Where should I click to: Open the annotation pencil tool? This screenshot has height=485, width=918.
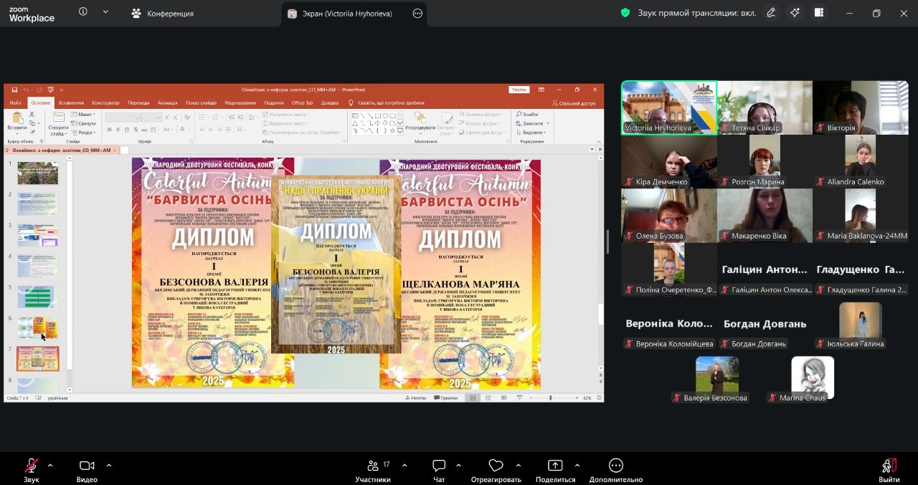pyautogui.click(x=771, y=13)
